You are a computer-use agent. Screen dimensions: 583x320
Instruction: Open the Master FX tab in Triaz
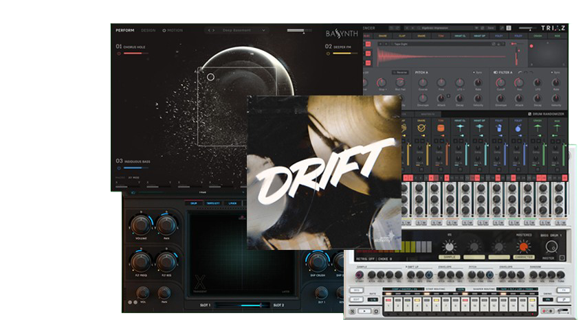click(428, 114)
